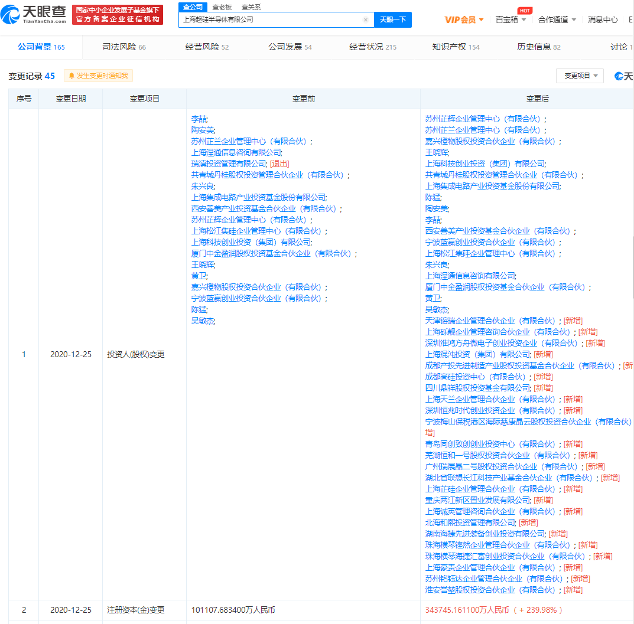Image resolution: width=634 pixels, height=624 pixels.
Task: Open the 历史信息 tab
Action: 539,47
